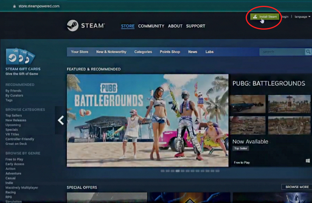312x203 pixels.
Task: Open Steam Gift Cards link
Action: tap(23, 69)
